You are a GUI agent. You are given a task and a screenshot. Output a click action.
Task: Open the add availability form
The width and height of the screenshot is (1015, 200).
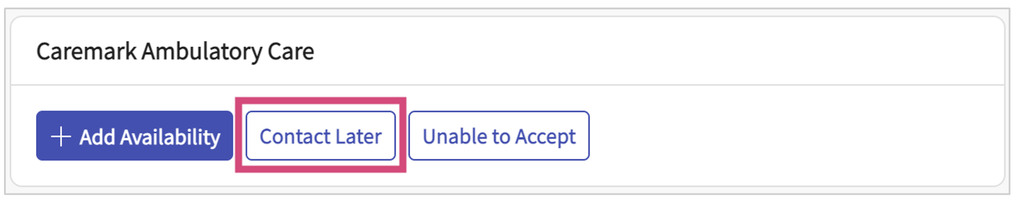(134, 136)
